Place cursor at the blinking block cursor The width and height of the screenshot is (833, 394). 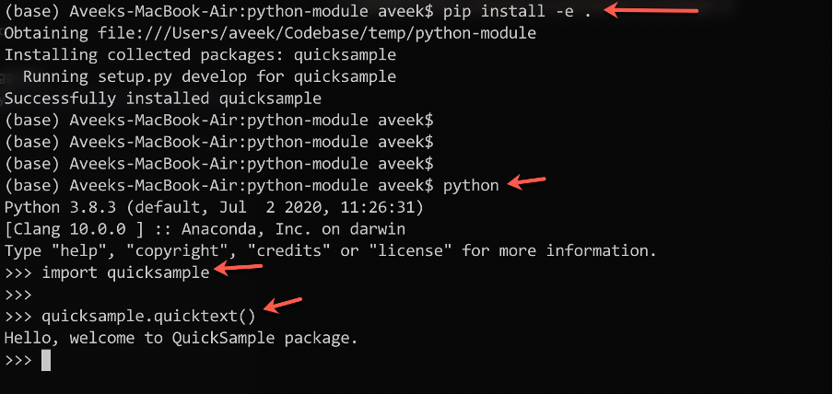[45, 360]
